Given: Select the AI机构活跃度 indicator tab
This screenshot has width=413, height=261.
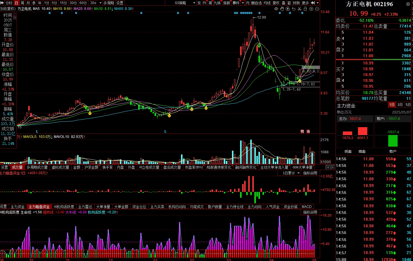Looking at the screenshot, I should [64, 207].
